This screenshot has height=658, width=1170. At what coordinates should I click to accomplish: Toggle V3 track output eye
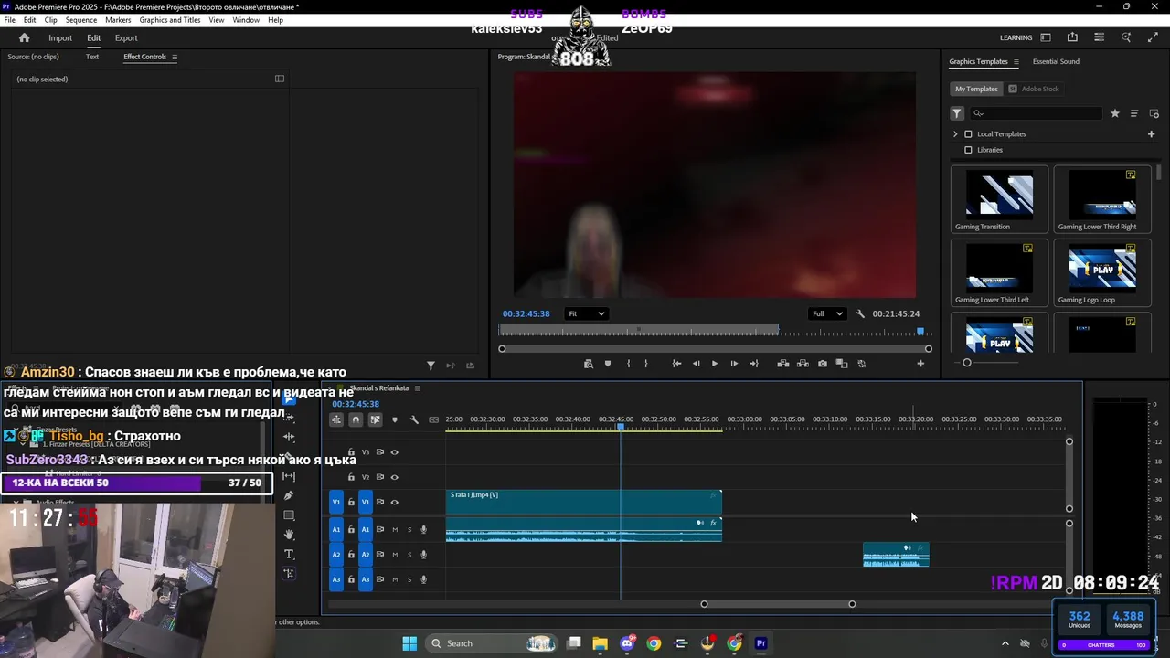click(x=395, y=452)
